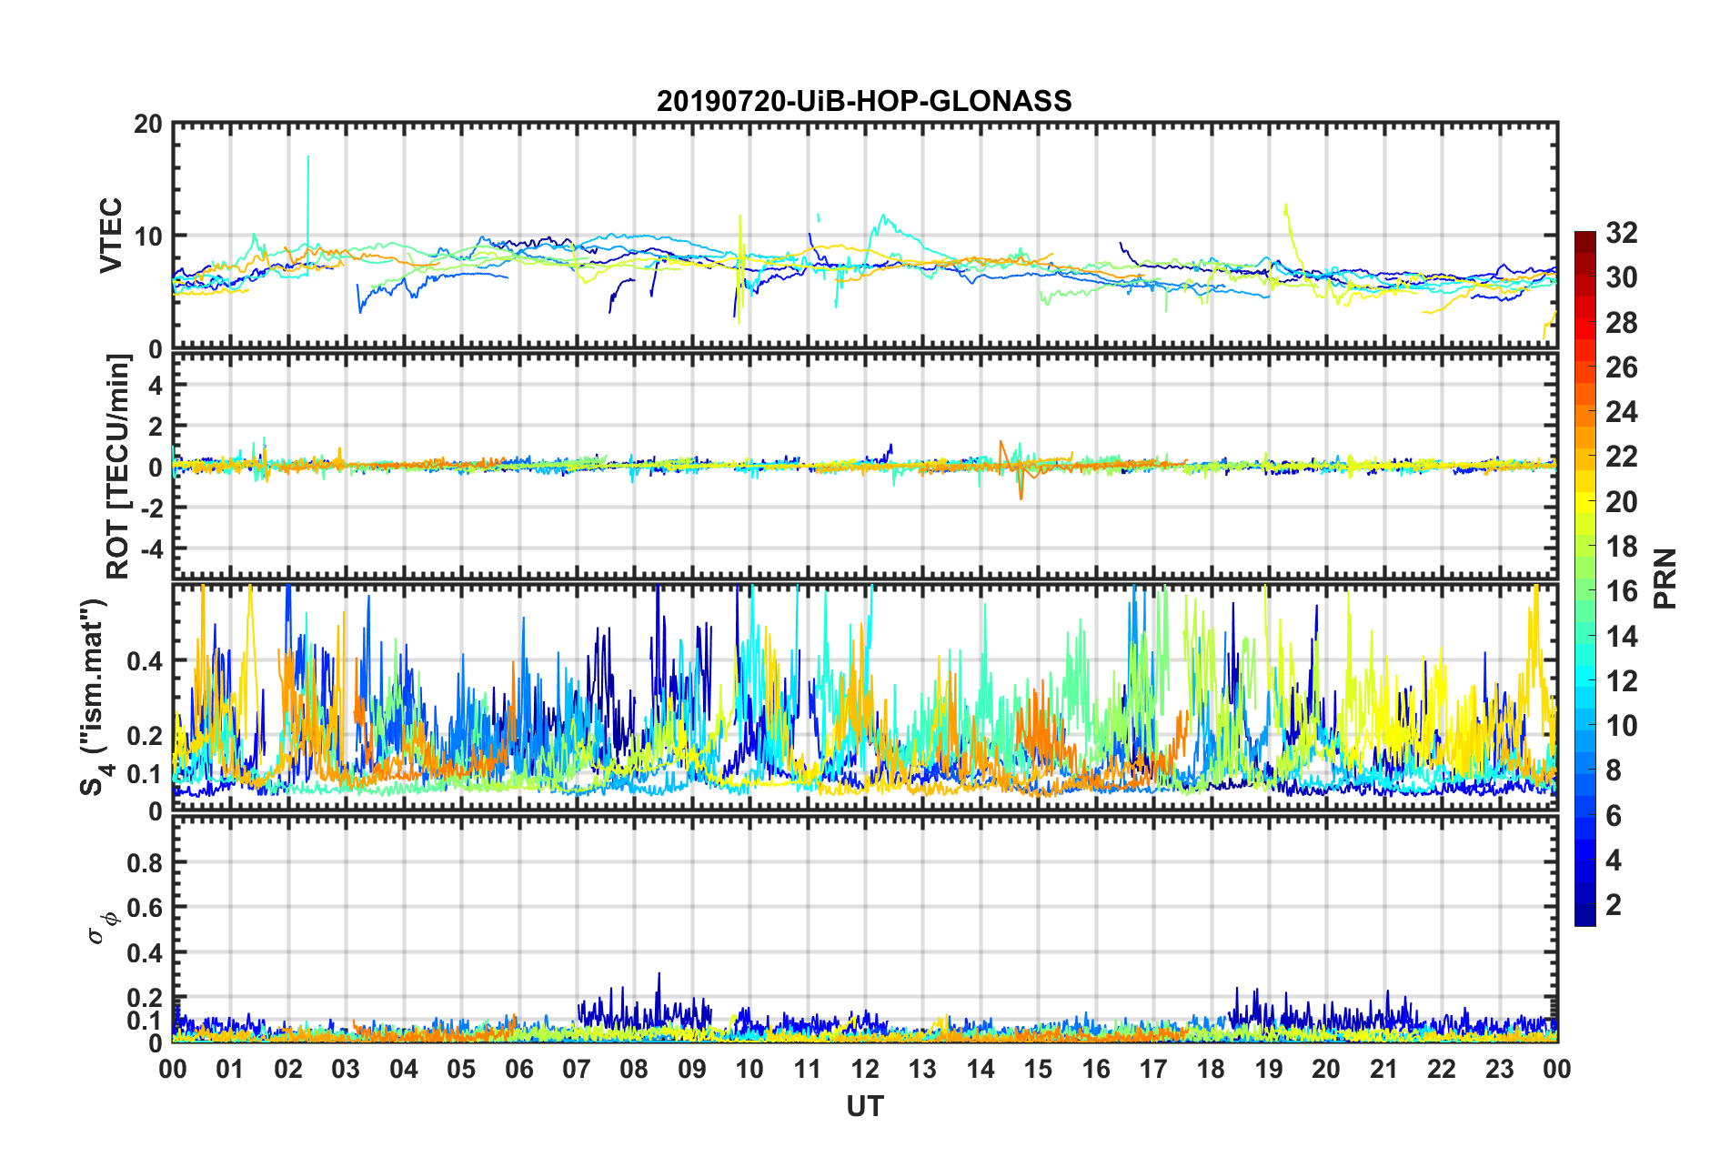Click the S4 ("ism.mat") axis label
Image resolution: width=1730 pixels, height=1157 pixels.
tap(94, 697)
